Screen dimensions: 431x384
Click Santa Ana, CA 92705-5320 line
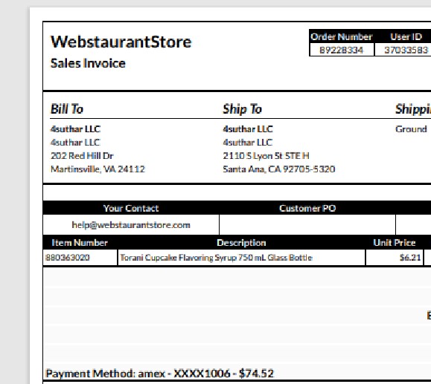click(279, 169)
